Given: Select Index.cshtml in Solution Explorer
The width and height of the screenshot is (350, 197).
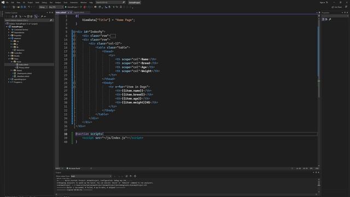Looking at the screenshot, I should point(23,65).
